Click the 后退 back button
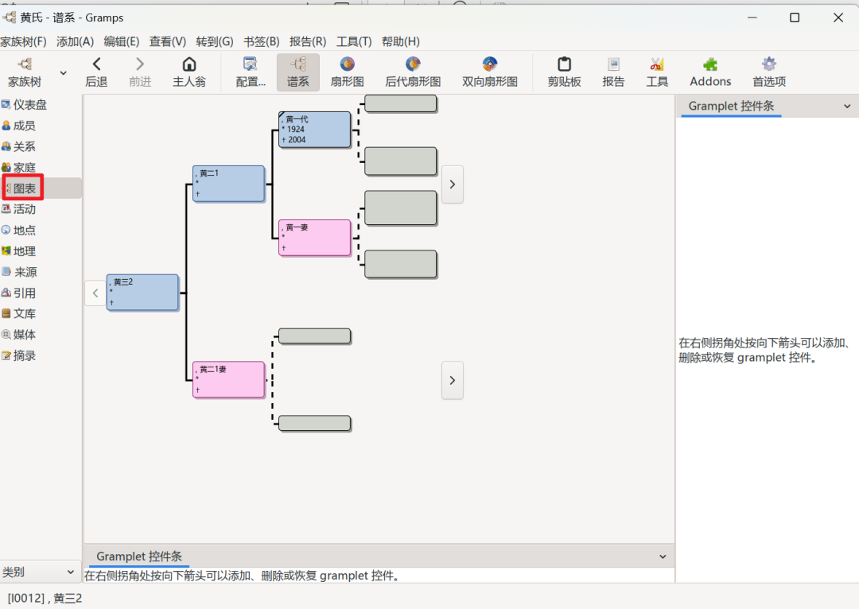The width and height of the screenshot is (859, 609). click(x=96, y=72)
